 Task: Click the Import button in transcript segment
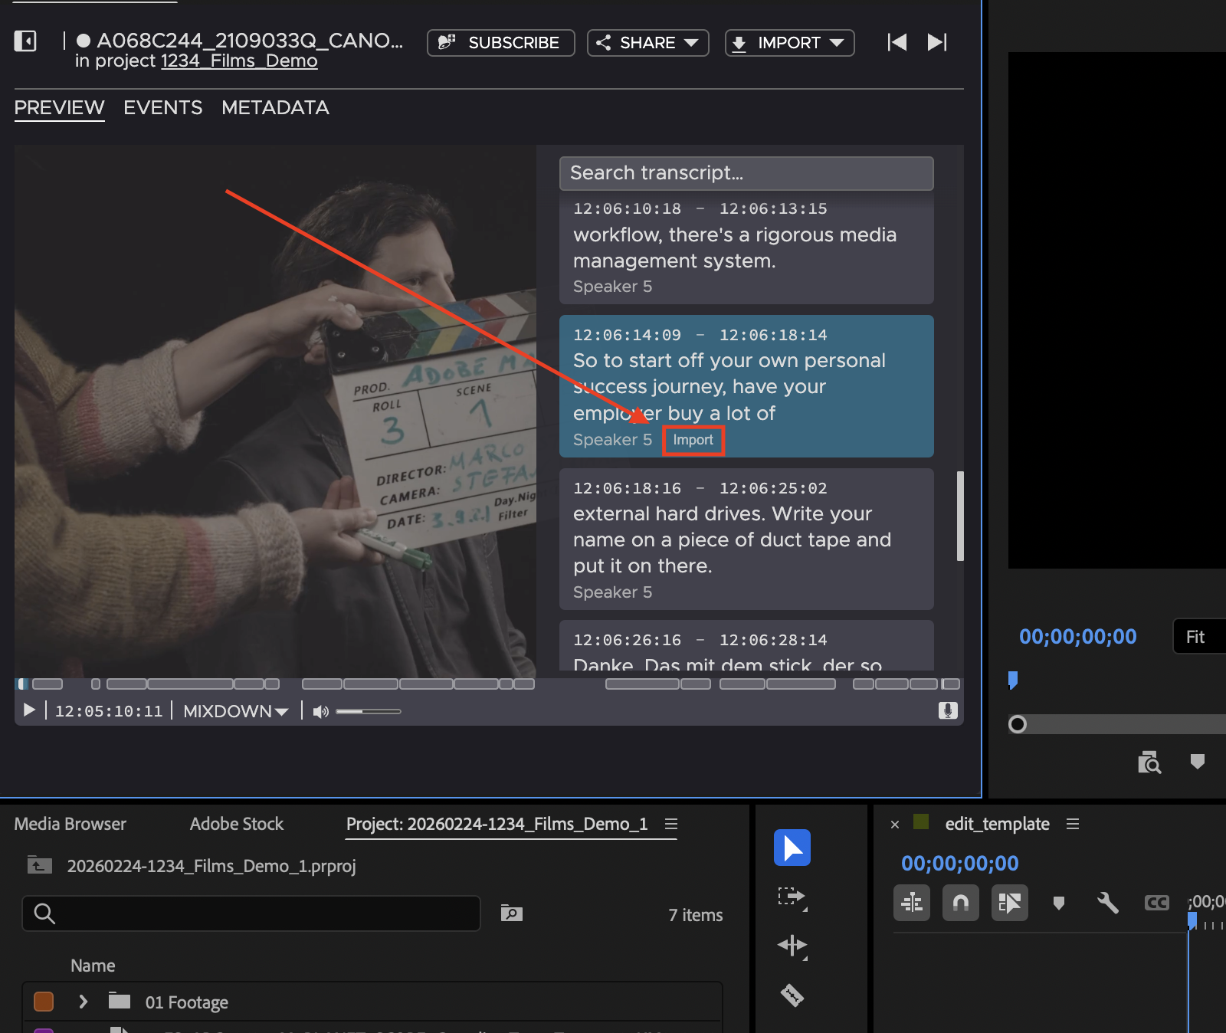point(693,440)
